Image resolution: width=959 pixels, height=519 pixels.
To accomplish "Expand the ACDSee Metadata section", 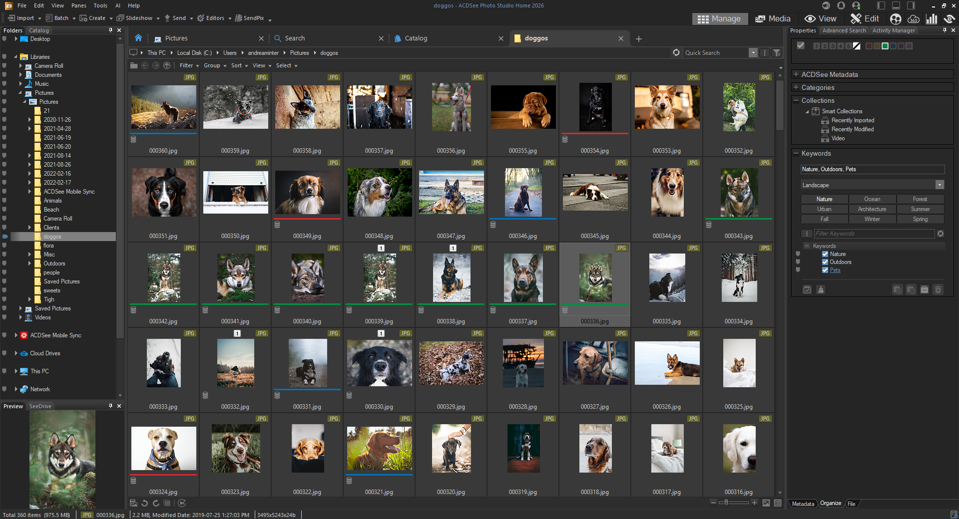I will [796, 74].
